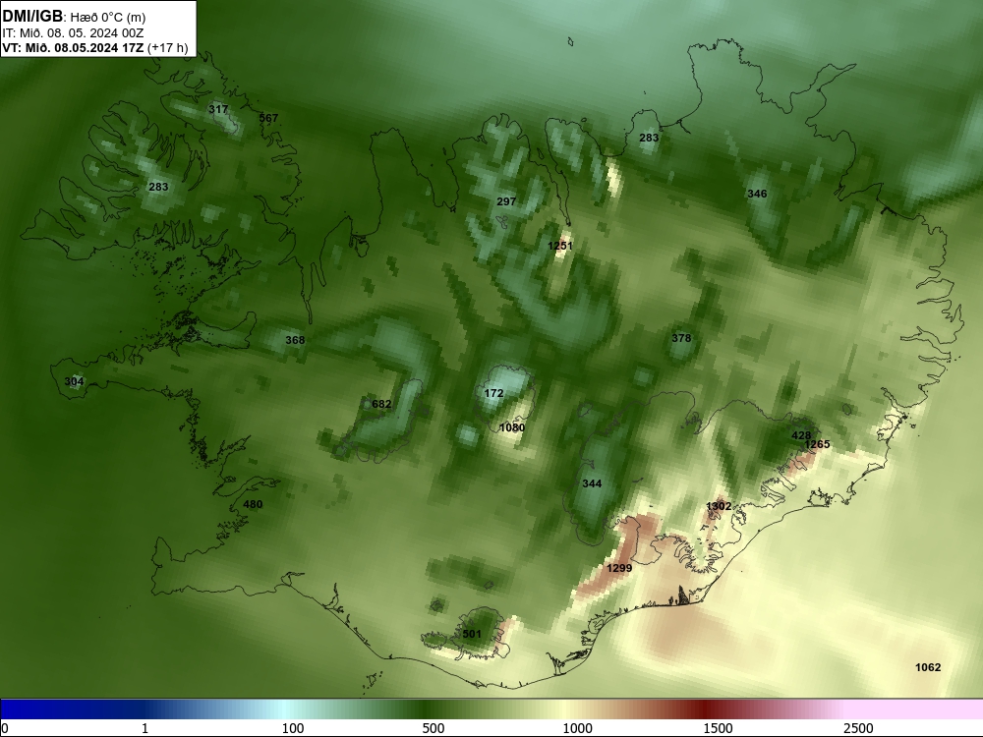
Task: Click the 344 height value
Action: click(x=592, y=483)
